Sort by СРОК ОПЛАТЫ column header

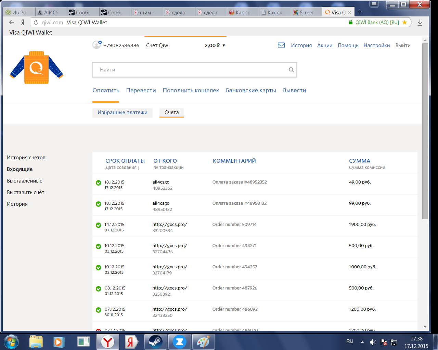[x=125, y=161]
